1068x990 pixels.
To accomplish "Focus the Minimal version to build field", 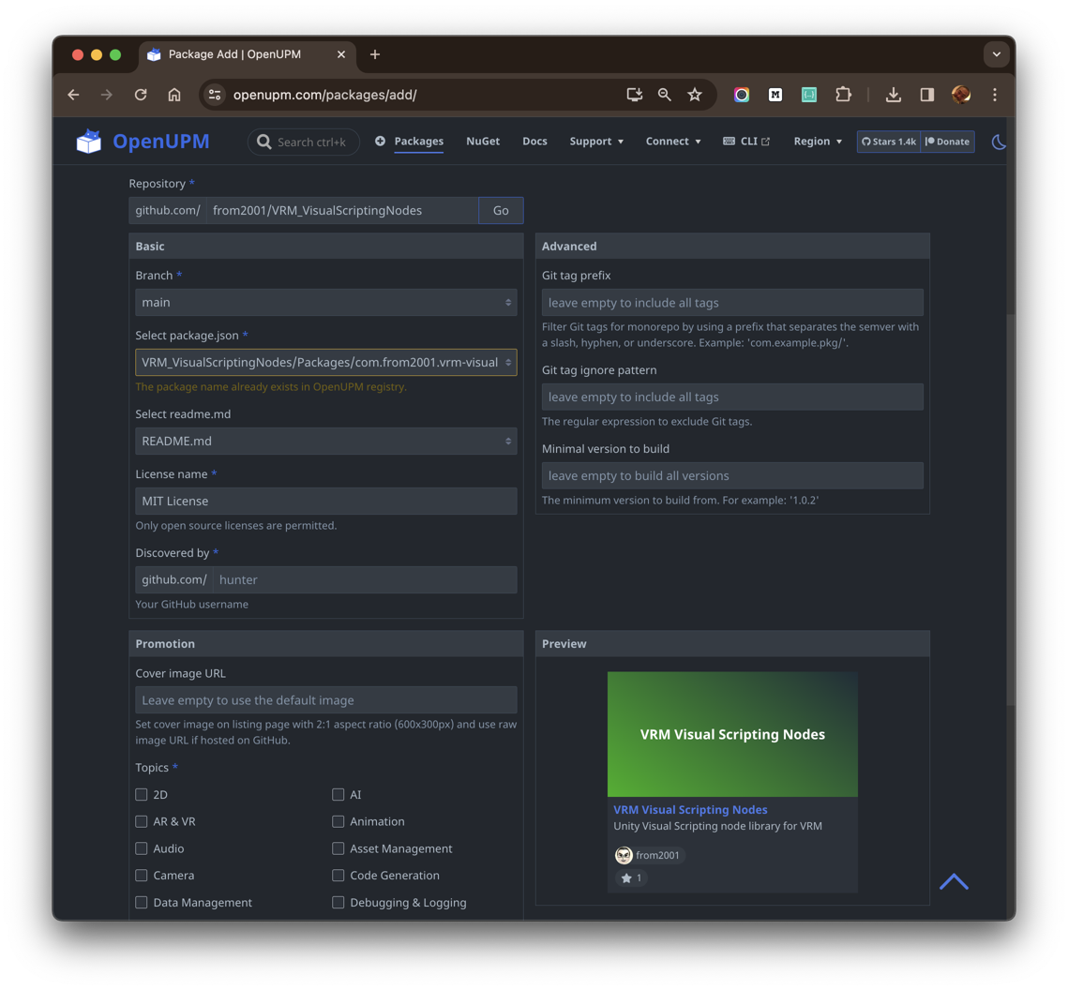I will point(732,476).
